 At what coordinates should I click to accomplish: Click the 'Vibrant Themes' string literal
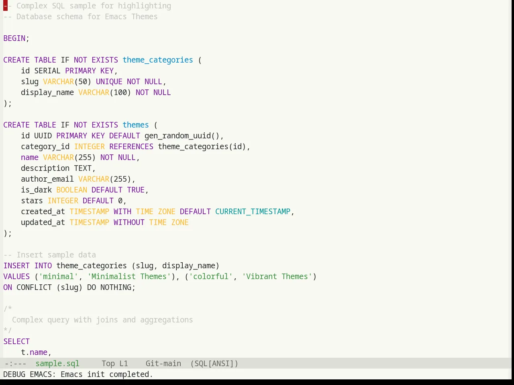(277, 276)
